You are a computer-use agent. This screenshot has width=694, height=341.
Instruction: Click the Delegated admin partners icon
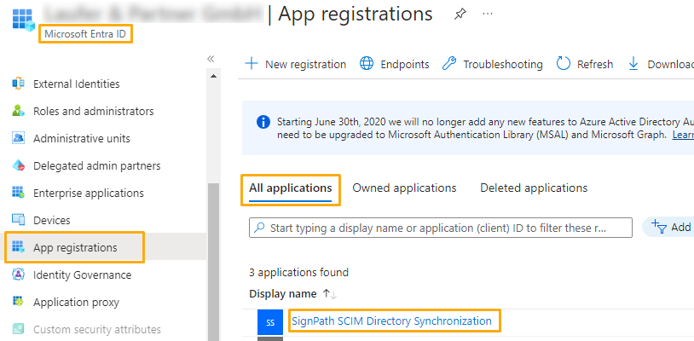(x=18, y=165)
